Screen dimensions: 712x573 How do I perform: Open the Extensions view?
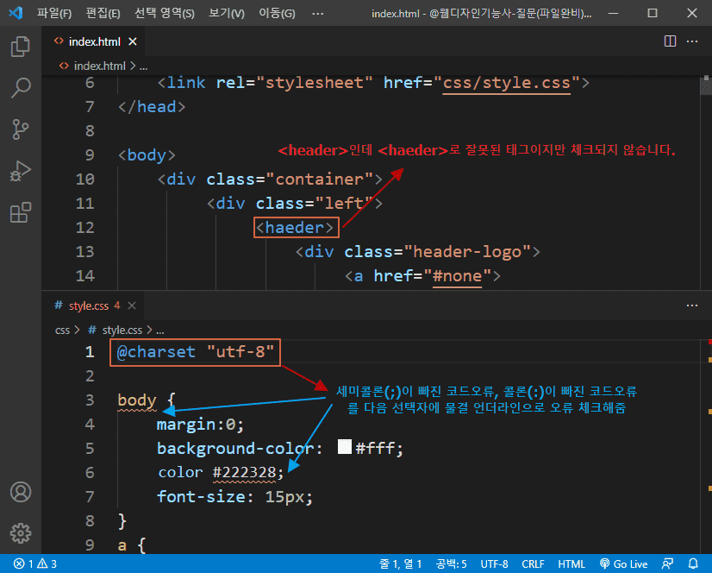[x=21, y=212]
